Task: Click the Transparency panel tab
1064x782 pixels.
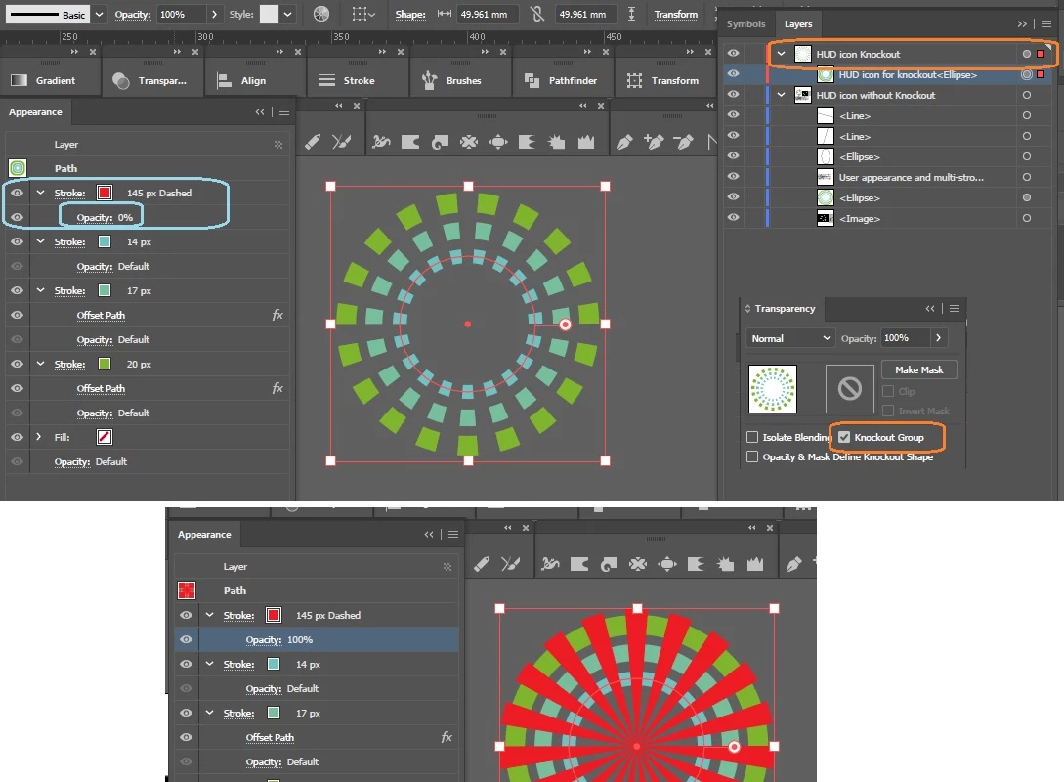Action: pyautogui.click(x=785, y=308)
